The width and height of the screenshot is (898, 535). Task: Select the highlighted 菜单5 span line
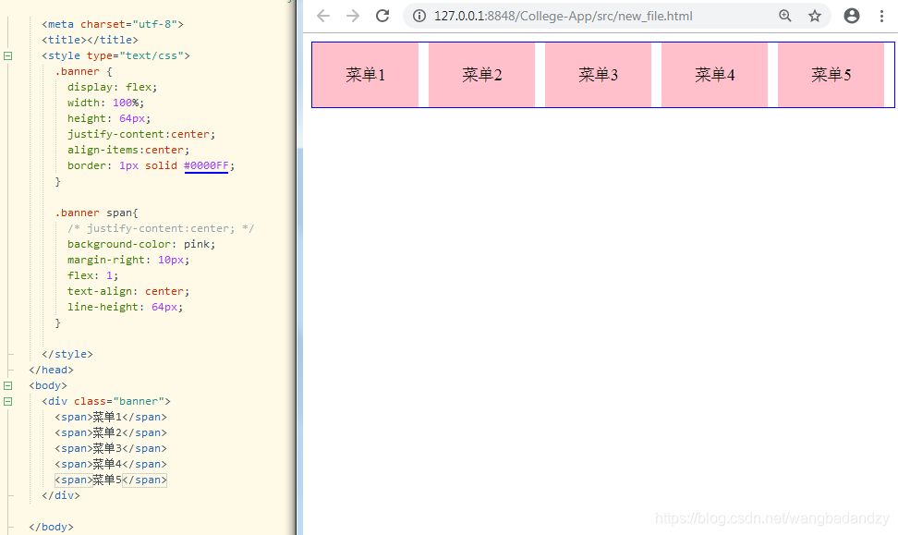[x=111, y=479]
